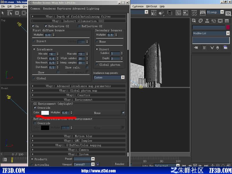Click the First diffuse bounce Multiplier field
Image resolution: width=232 pixels, height=174 pixels.
click(x=48, y=35)
